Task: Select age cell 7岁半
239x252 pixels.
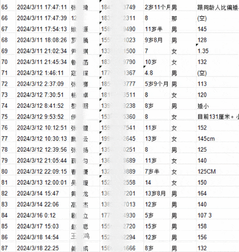Action: tap(157, 171)
